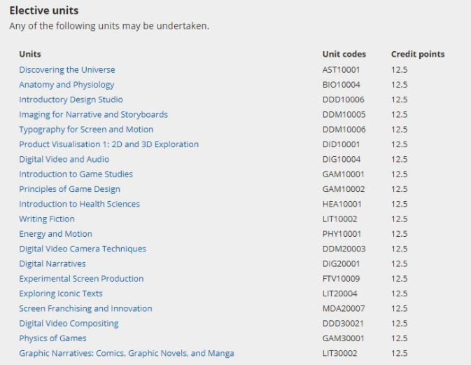Open Digital Video Compositing unit link
This screenshot has height=365, width=471.
point(69,324)
